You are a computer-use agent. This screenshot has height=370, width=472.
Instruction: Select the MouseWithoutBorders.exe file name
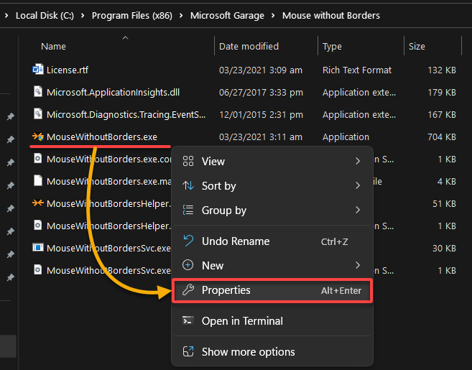tap(102, 137)
